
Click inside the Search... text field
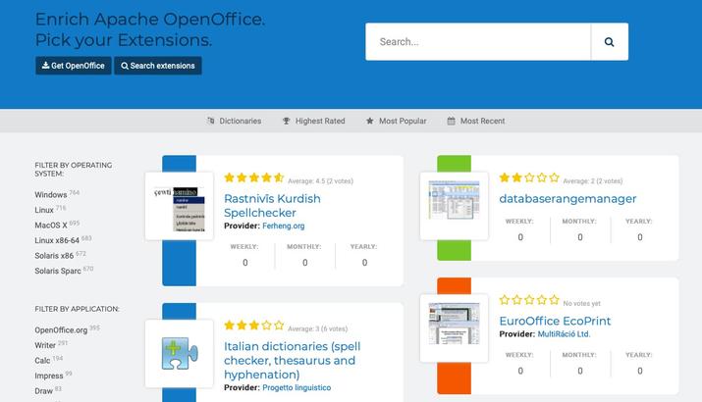pos(478,41)
